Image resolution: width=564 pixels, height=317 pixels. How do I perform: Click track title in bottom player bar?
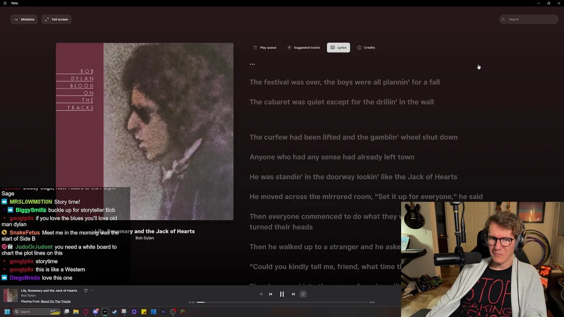(x=49, y=291)
